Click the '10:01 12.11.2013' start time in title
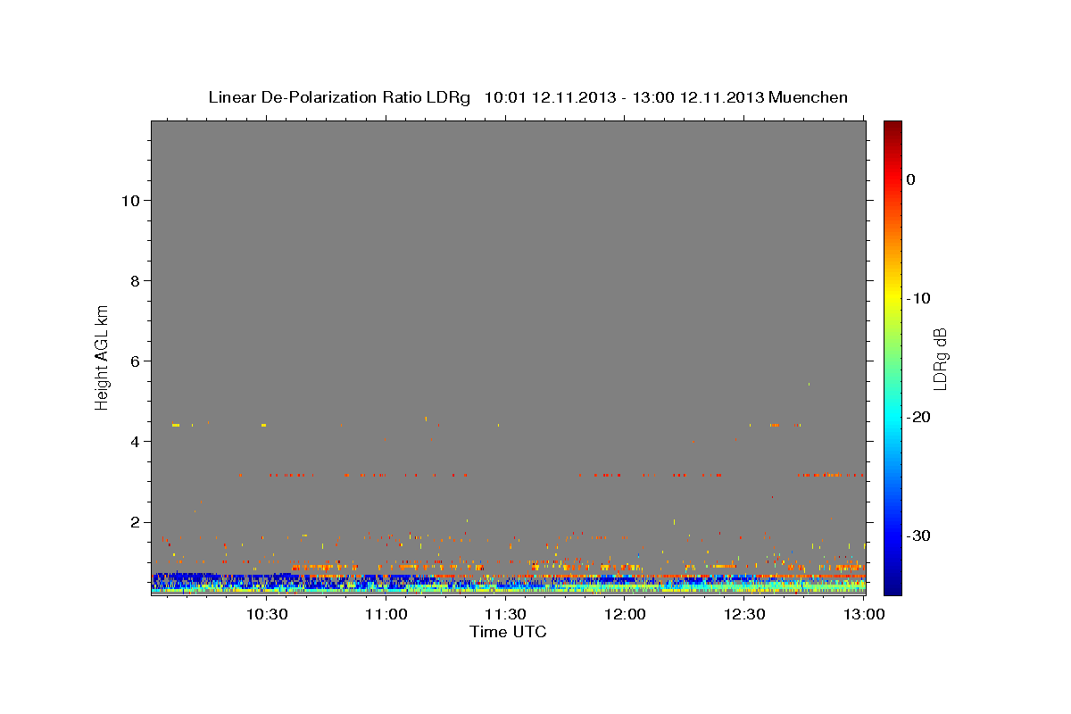This screenshot has height=714, width=1071. [550, 97]
